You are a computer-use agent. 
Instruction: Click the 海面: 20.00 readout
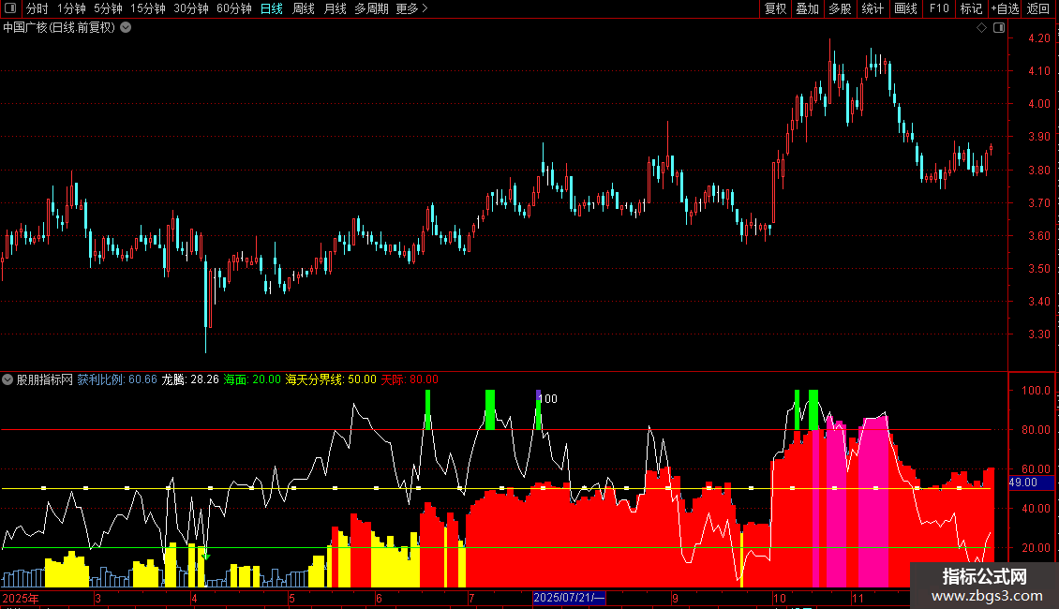pyautogui.click(x=252, y=379)
